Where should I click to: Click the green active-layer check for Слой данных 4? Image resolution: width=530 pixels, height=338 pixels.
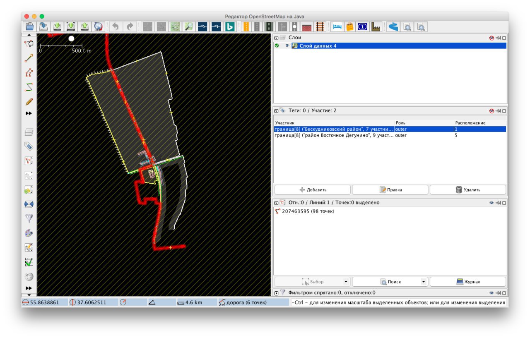(x=277, y=46)
